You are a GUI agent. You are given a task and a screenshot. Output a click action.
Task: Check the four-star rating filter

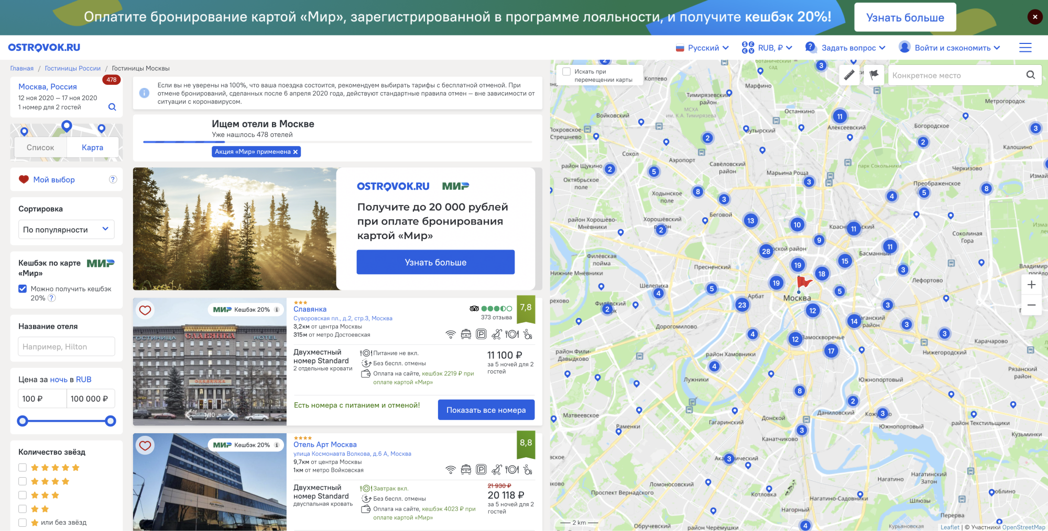(x=23, y=481)
